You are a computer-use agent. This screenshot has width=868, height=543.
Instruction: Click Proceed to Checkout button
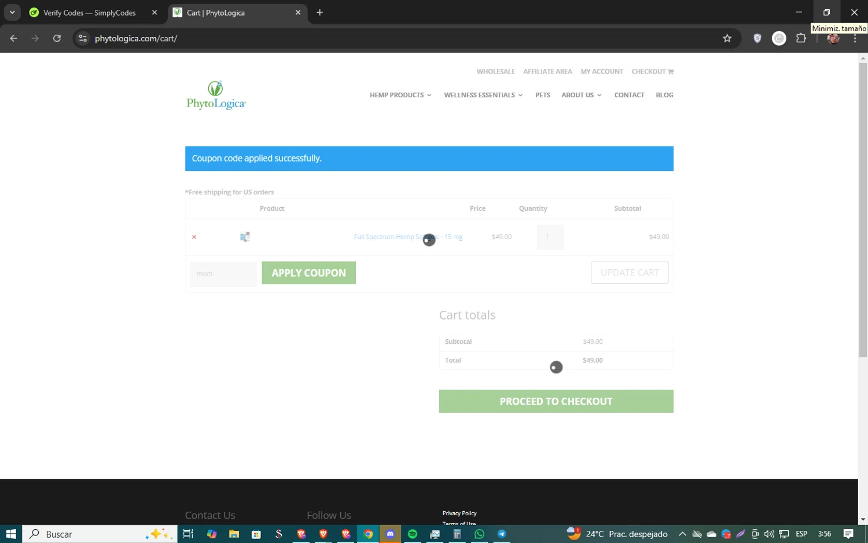point(556,401)
